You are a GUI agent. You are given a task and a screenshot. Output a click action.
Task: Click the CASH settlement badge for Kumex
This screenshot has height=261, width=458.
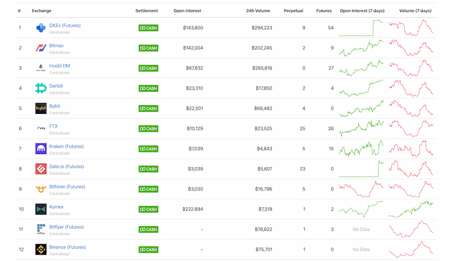(148, 209)
